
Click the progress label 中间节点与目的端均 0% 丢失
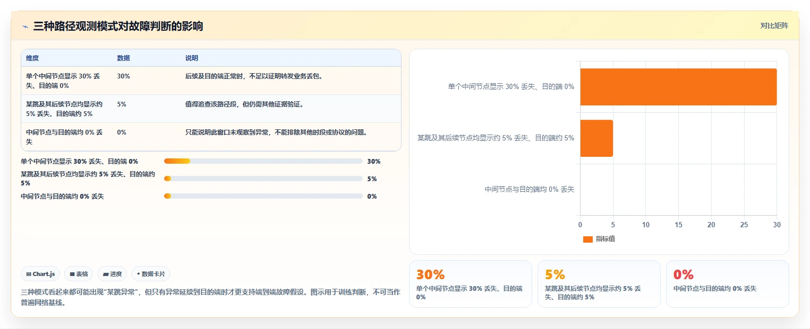tap(62, 197)
